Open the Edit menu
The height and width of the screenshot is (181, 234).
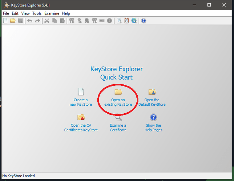15,13
